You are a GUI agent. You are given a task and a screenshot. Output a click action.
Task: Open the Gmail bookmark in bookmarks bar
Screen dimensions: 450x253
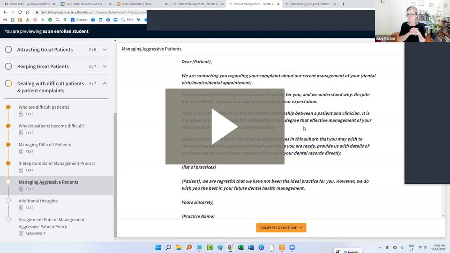(5, 20)
